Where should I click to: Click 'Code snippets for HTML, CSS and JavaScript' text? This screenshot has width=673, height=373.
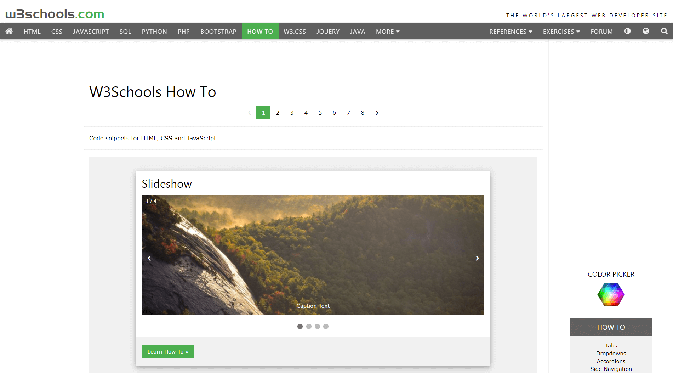tap(153, 138)
